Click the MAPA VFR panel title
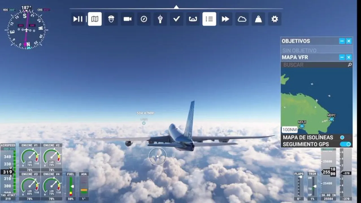 (295, 58)
